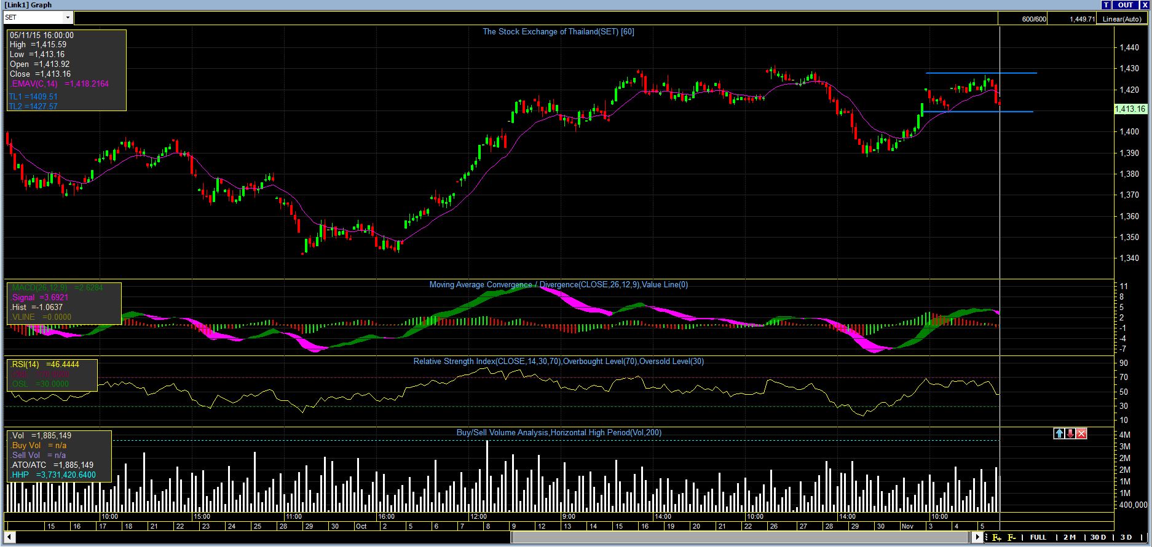
Task: Click the scrollbar grip beside F+
Action: (x=987, y=538)
